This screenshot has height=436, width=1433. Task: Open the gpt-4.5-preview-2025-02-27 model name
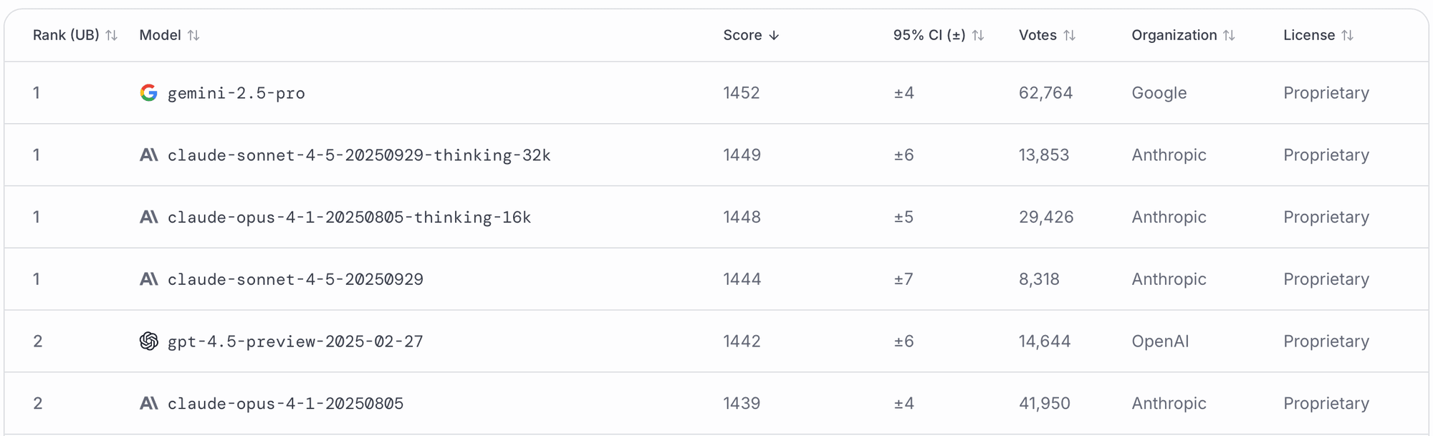point(295,341)
